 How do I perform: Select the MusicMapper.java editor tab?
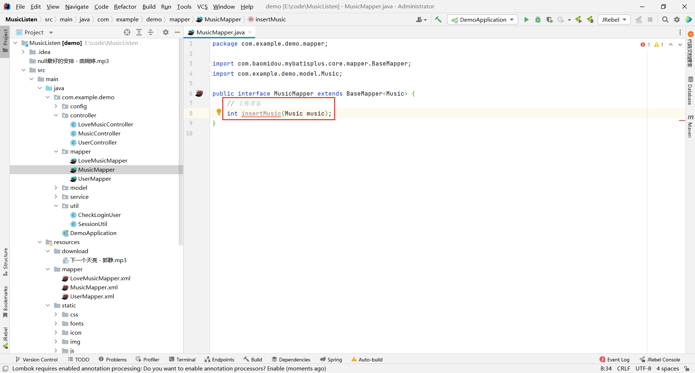coord(220,32)
